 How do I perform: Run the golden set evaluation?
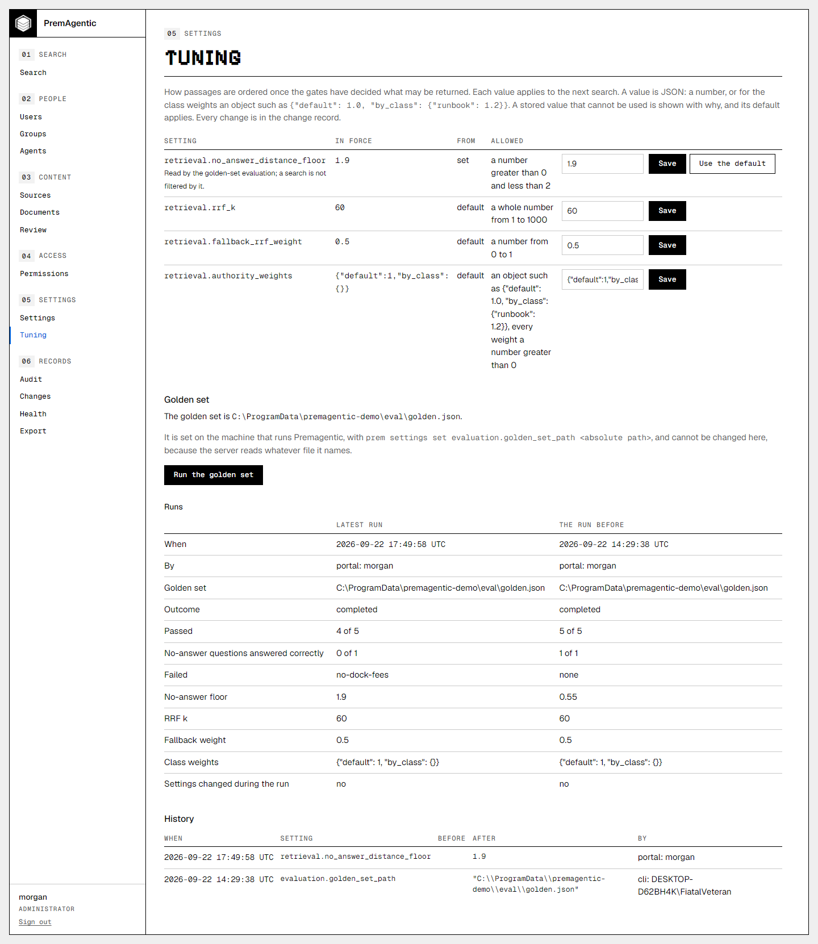(214, 475)
